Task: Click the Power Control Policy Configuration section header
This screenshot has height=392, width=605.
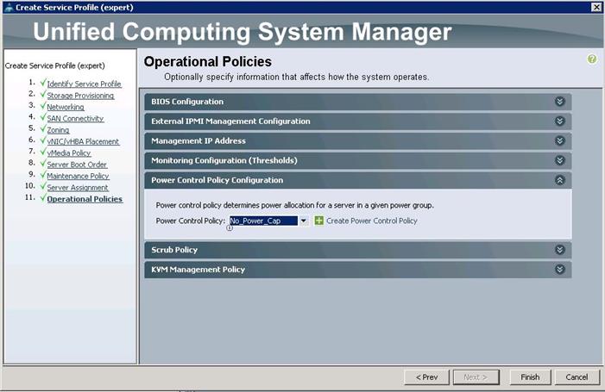Action: click(x=357, y=180)
